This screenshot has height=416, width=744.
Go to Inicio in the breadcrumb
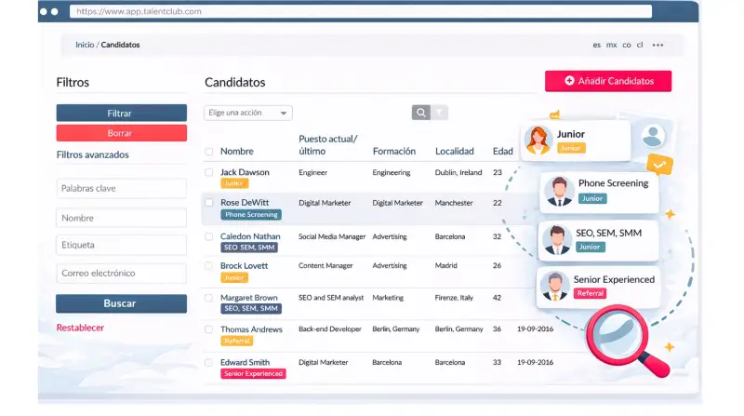pos(85,45)
